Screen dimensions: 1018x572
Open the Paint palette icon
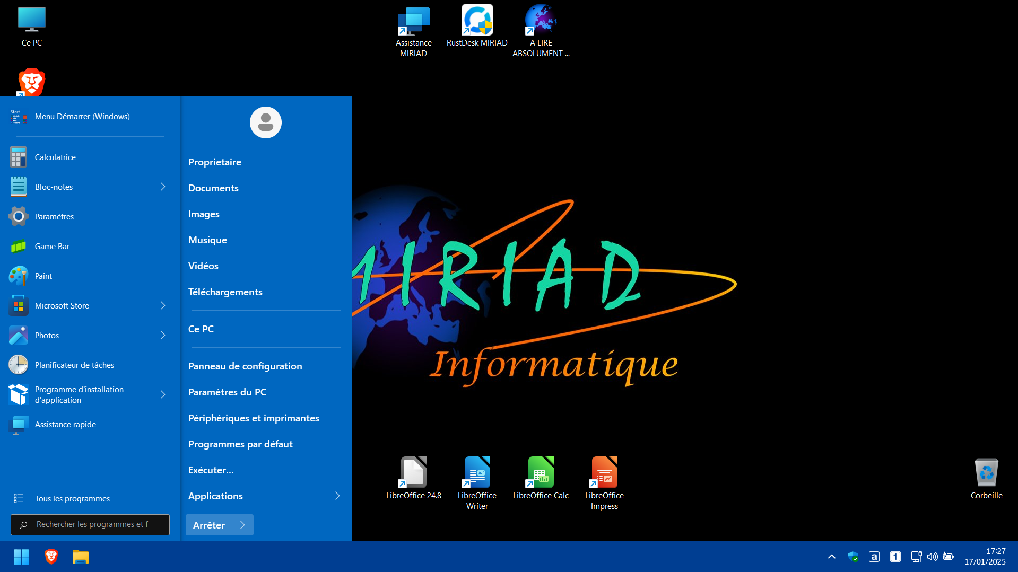click(x=18, y=276)
